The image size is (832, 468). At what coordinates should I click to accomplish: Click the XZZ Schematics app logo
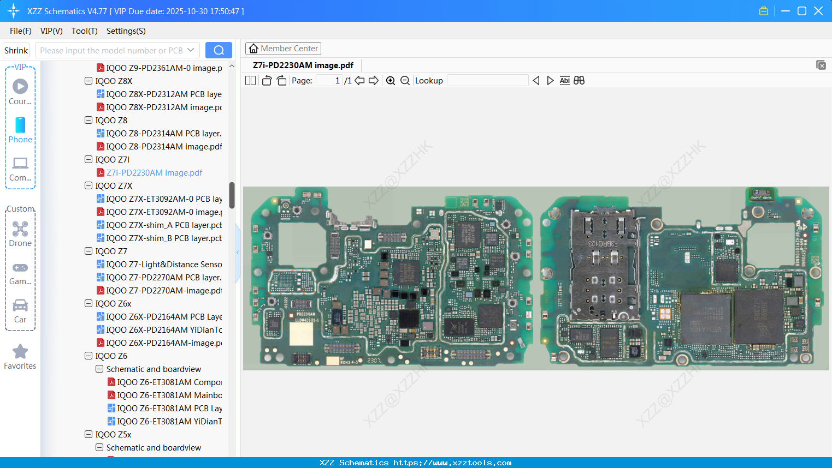(14, 11)
